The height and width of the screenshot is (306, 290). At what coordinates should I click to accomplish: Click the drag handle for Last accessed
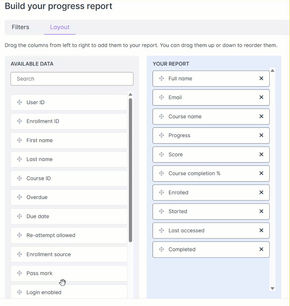tap(161, 230)
